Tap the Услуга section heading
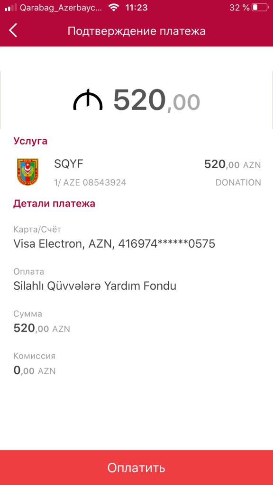273x485 pixels. coord(30,141)
